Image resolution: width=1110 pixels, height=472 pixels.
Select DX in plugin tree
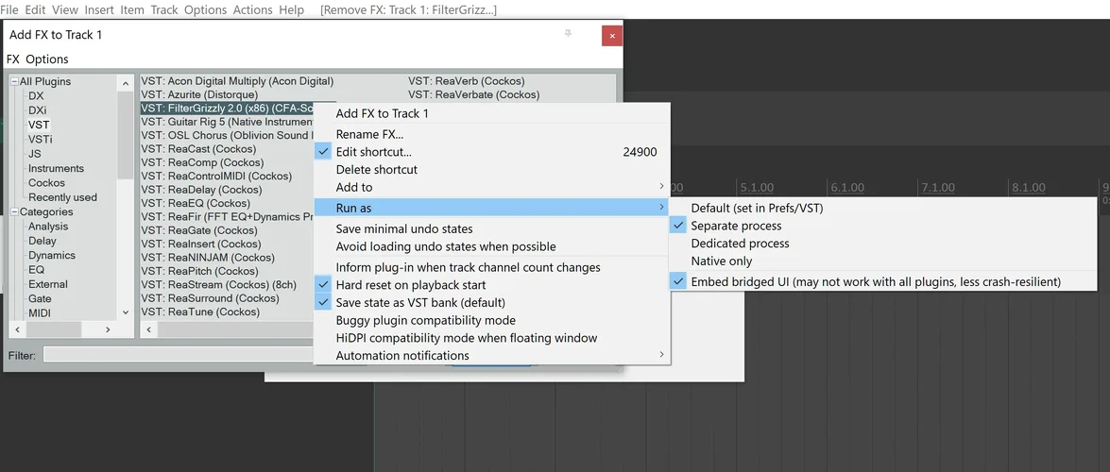[36, 95]
